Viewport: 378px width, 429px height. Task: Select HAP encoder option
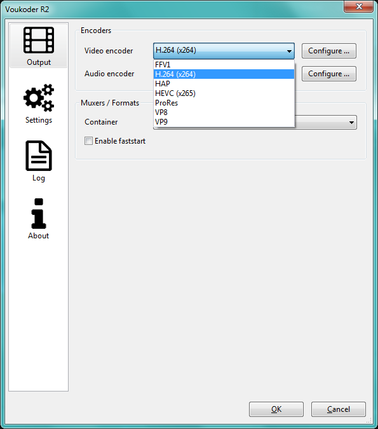click(224, 84)
